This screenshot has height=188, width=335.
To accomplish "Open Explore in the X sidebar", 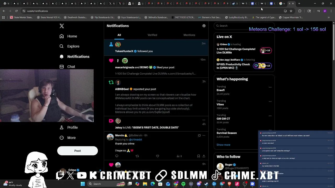I will pyautogui.click(x=69, y=46).
